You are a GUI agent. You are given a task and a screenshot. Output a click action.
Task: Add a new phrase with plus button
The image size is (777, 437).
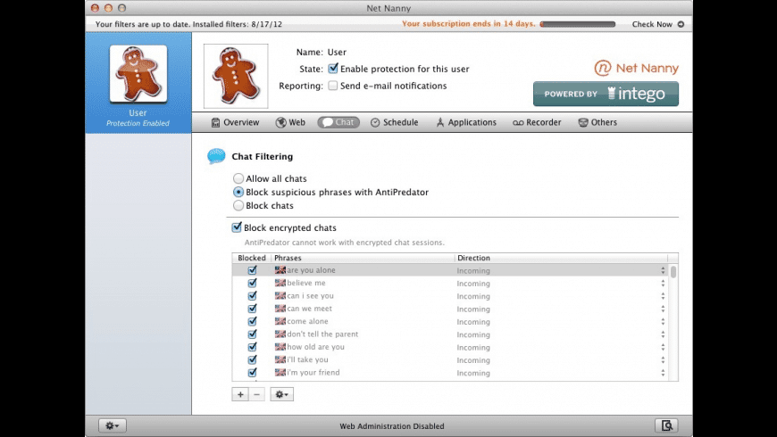tap(240, 394)
